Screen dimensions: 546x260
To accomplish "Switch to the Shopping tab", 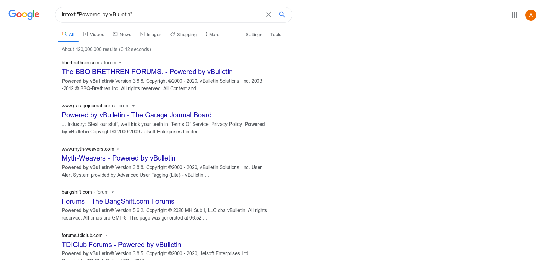I will point(184,34).
